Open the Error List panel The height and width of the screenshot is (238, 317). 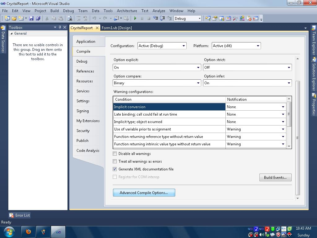click(19, 215)
